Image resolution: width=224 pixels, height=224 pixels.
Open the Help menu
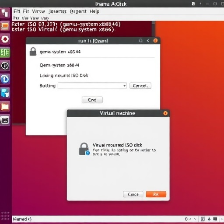click(x=94, y=11)
